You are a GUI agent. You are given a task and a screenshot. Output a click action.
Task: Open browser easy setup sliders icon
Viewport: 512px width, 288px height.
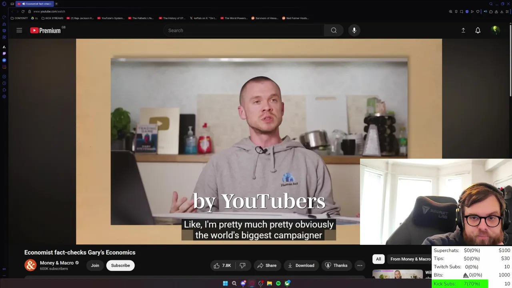coord(507,12)
